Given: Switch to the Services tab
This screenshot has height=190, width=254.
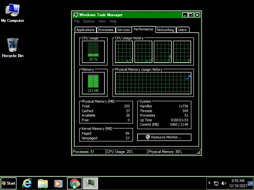Looking at the screenshot, I should click(124, 30).
